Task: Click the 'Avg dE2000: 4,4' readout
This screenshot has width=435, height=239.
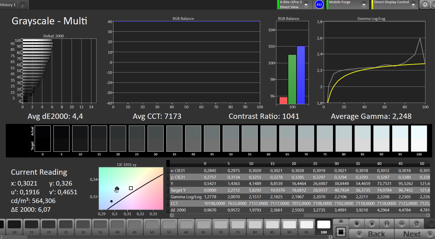Action: (x=55, y=116)
